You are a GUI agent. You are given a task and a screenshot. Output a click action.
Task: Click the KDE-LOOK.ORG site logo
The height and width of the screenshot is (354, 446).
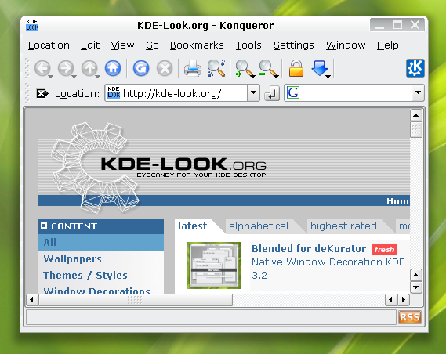183,167
